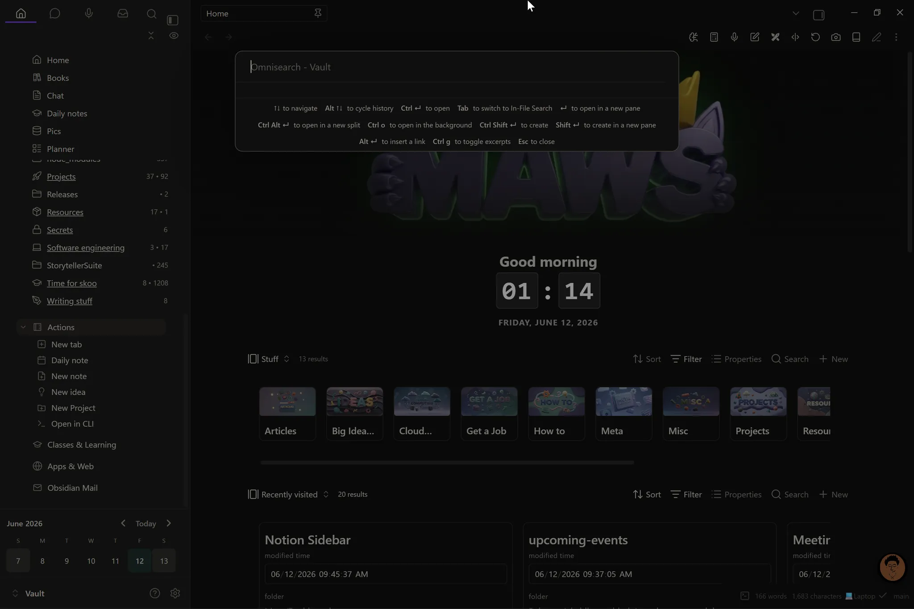The image size is (914, 609).
Task: Toggle Properties in Recently visited view
Action: 736,494
